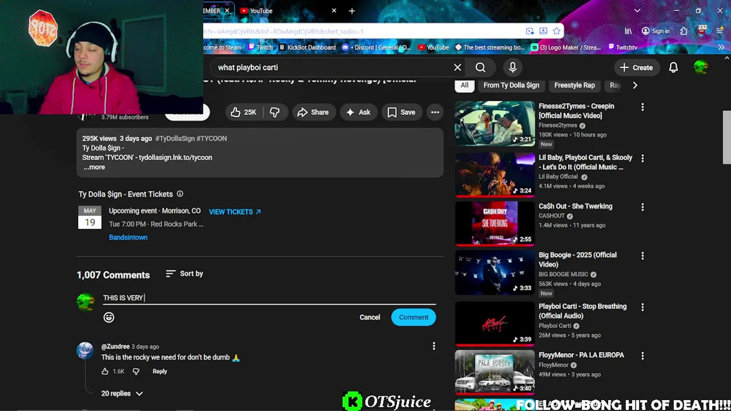Image resolution: width=731 pixels, height=411 pixels.
Task: Save the video to a playlist
Action: click(x=401, y=112)
